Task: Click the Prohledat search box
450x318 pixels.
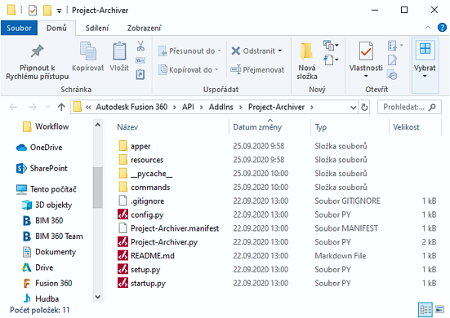Action: (409, 107)
